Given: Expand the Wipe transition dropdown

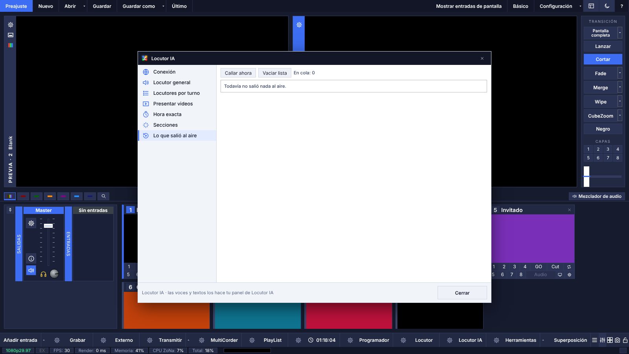Looking at the screenshot, I should point(620,101).
